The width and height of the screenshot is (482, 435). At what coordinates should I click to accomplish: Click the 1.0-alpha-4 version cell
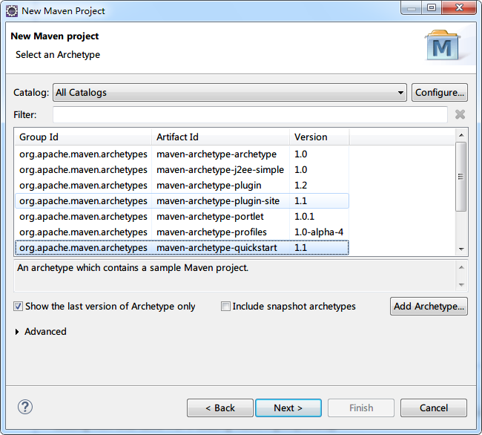pyautogui.click(x=319, y=232)
